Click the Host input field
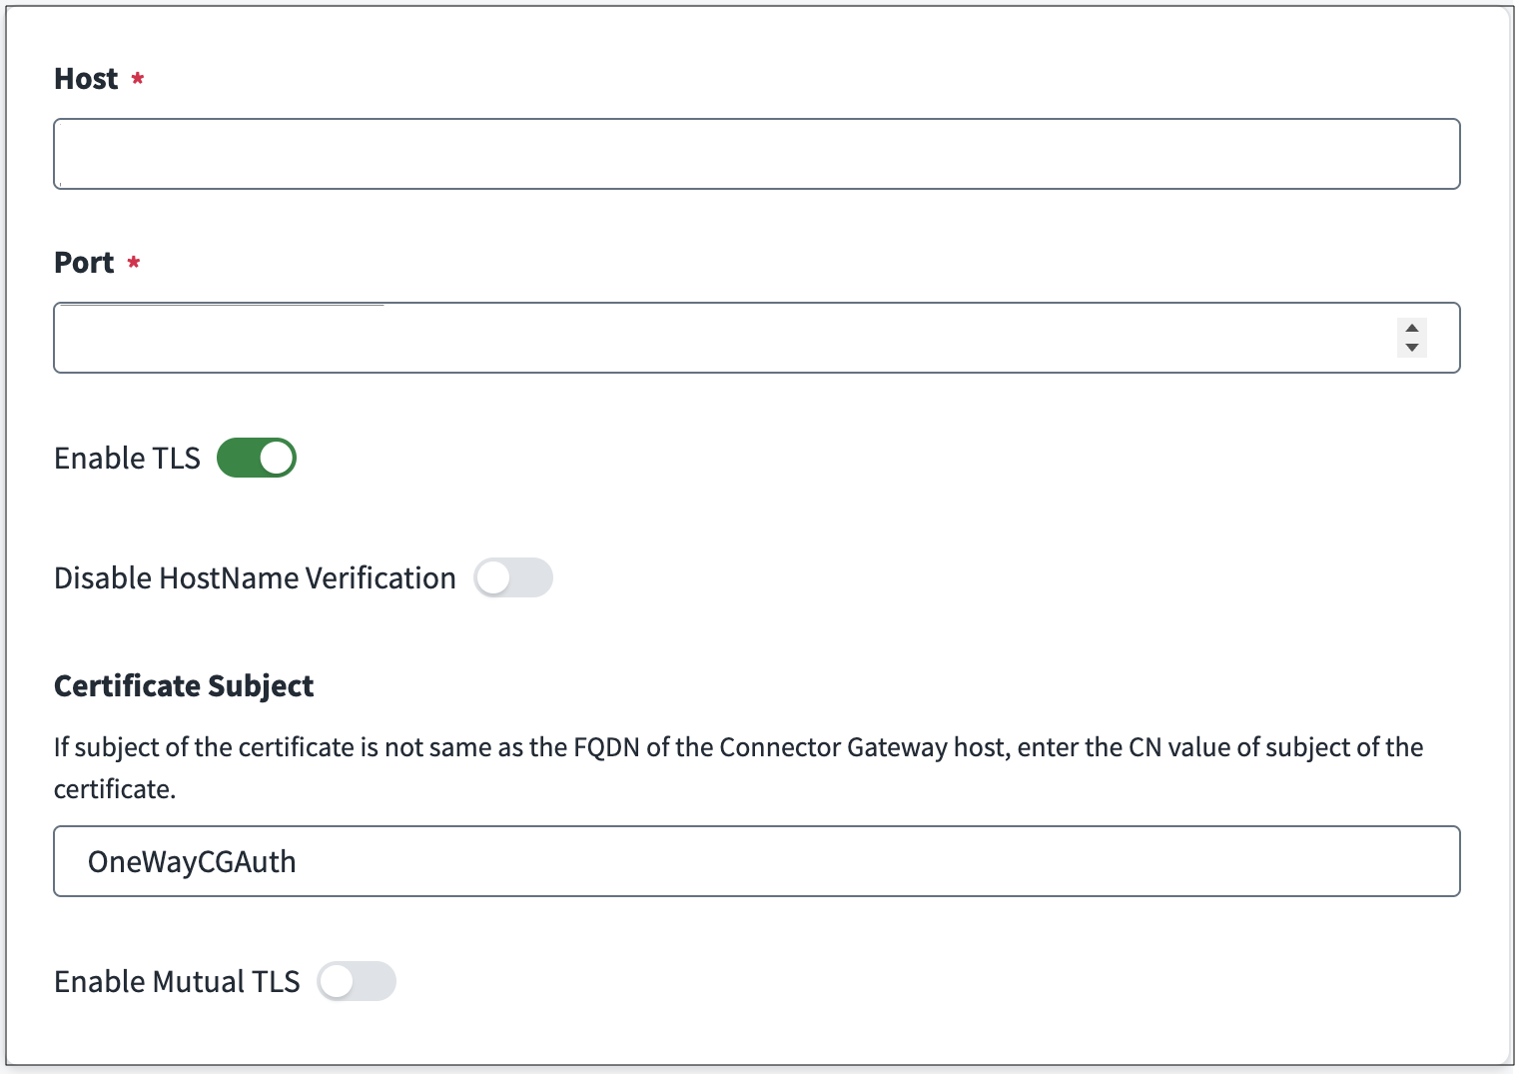This screenshot has width=1524, height=1074. coord(756,154)
